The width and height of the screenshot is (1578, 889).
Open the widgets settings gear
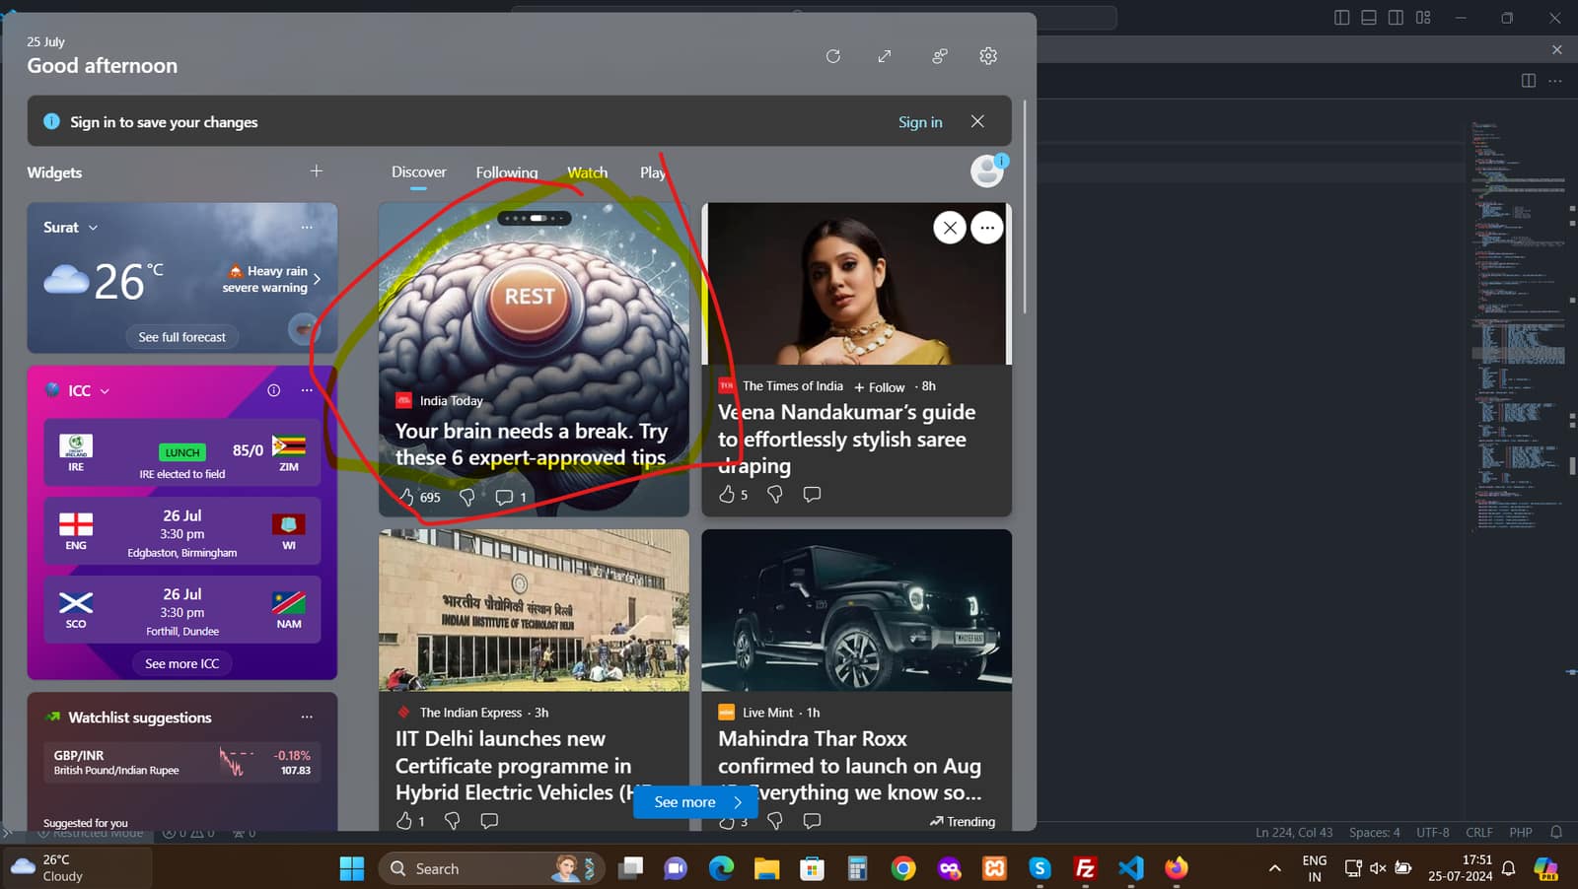988,56
